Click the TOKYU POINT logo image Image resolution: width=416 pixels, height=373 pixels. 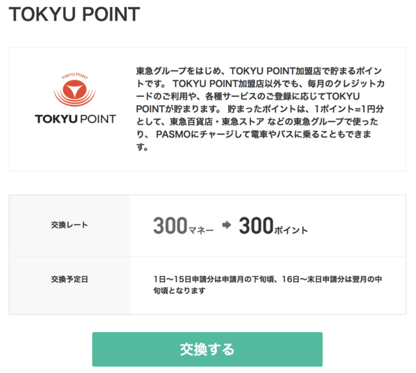[x=76, y=98]
